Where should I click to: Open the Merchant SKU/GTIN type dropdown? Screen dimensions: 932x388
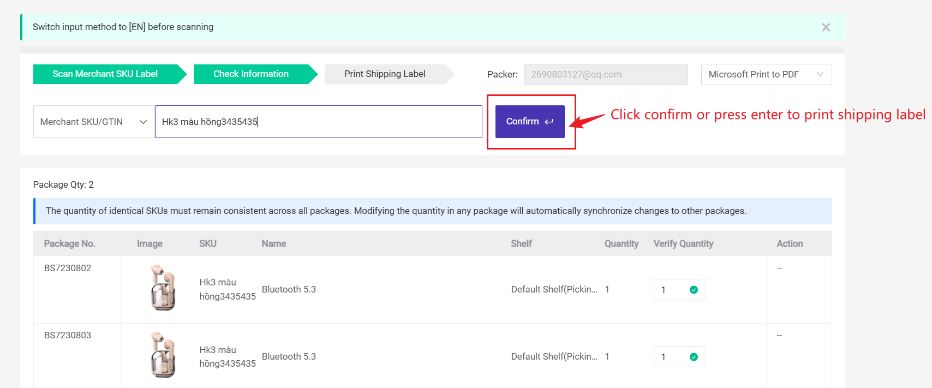94,122
